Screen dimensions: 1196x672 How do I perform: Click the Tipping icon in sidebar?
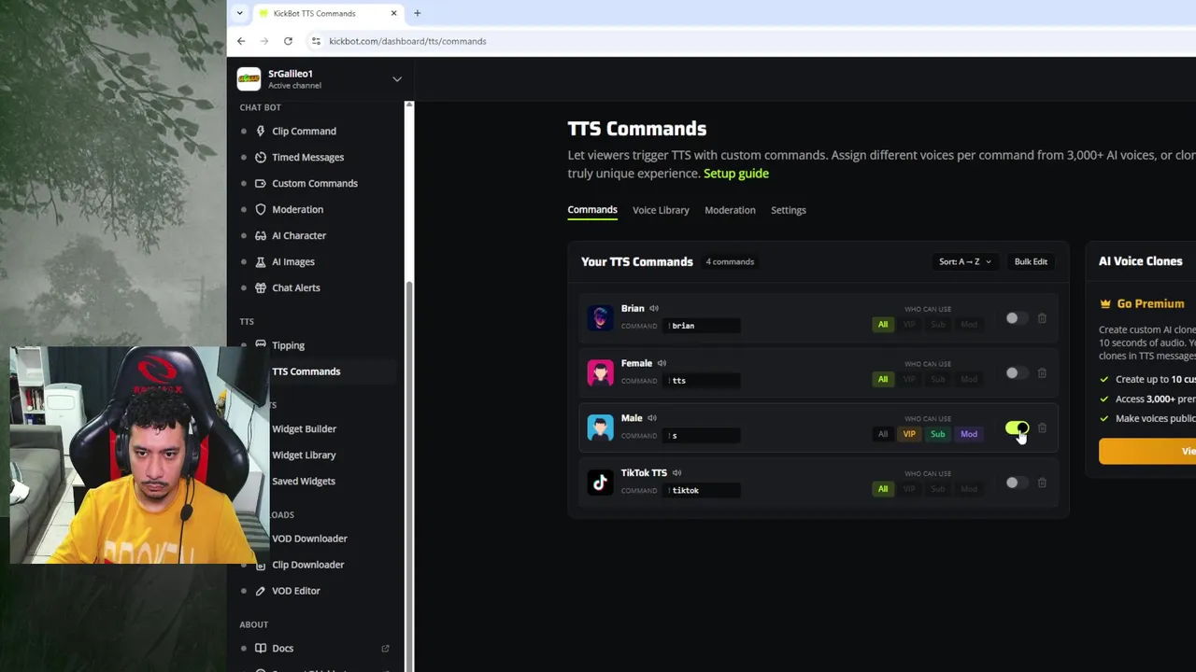click(x=261, y=345)
